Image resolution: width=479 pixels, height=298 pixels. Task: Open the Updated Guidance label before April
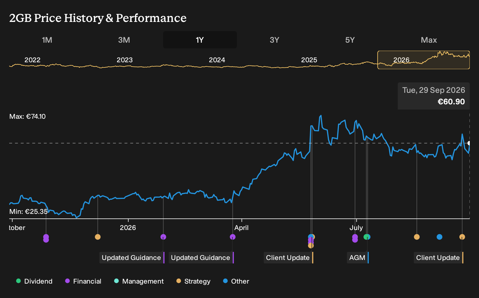[201, 258]
